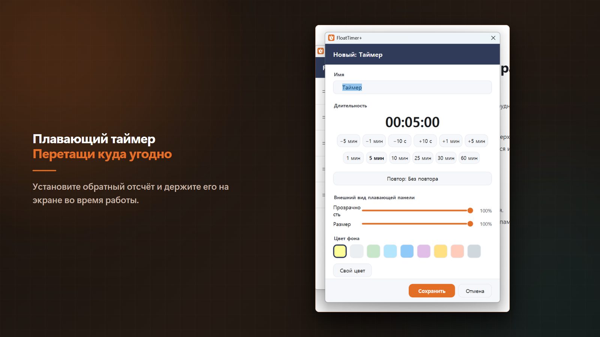Choose the light sky-blue background swatch
This screenshot has width=600, height=337.
(390, 251)
